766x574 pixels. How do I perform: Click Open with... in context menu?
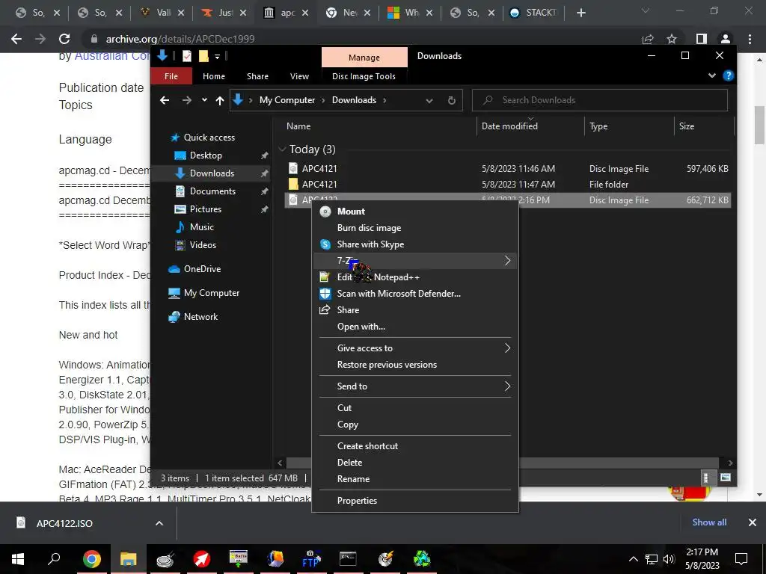pos(361,327)
